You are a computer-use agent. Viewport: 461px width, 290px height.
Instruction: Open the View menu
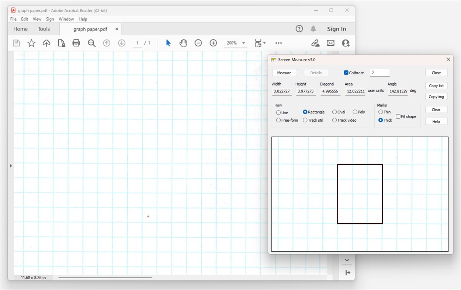[x=37, y=19]
